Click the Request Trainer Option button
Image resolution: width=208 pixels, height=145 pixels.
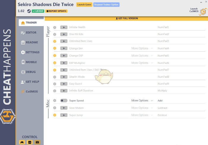click(106, 4)
